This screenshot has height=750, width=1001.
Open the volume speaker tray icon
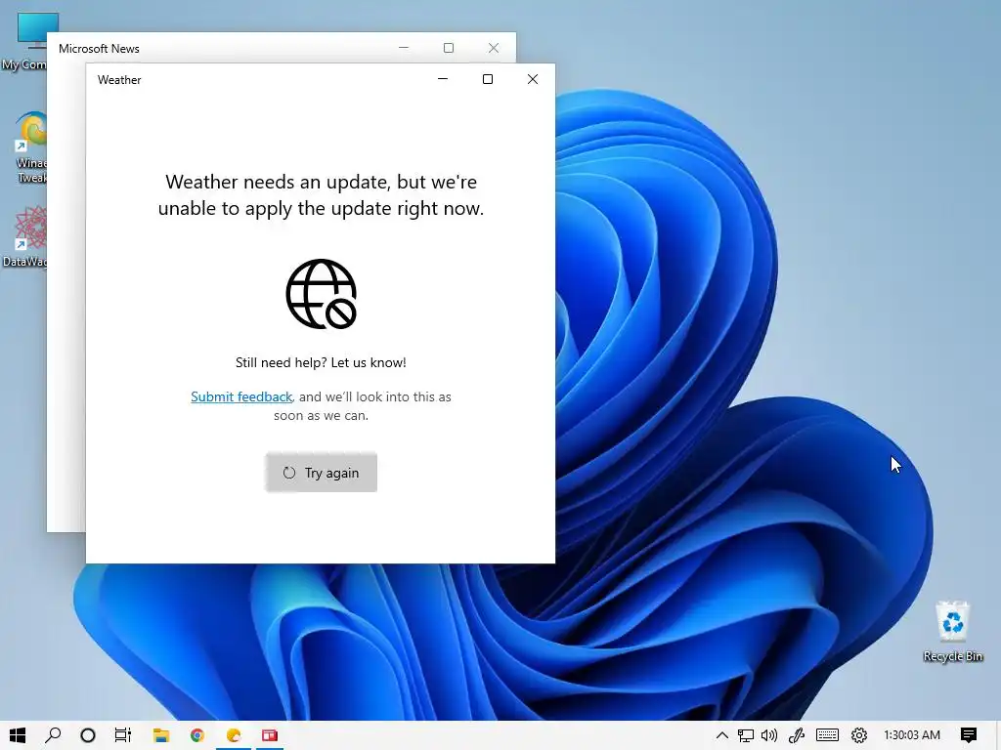[769, 735]
